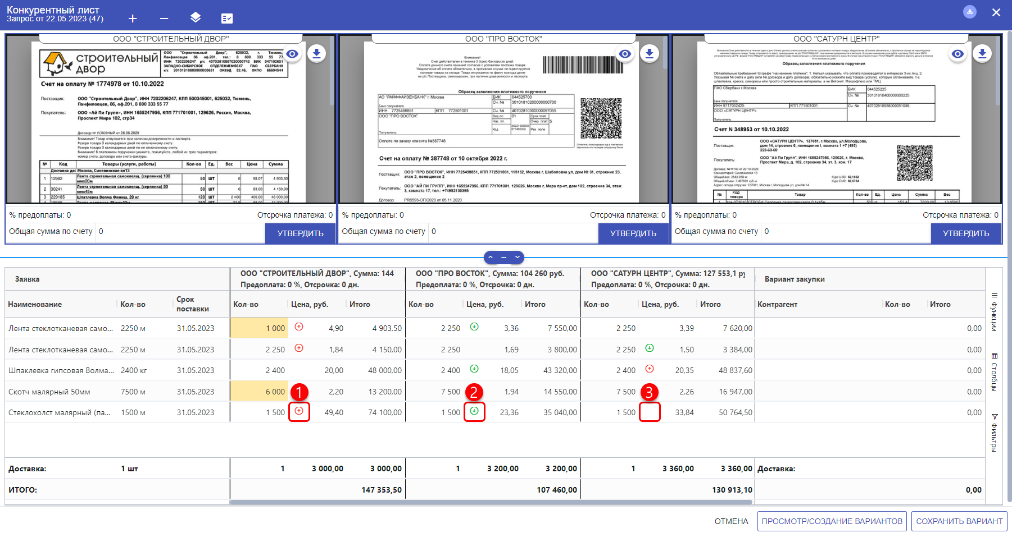
Task: Focus total sum field for ПРО ВОСТОК
Action: 513,232
